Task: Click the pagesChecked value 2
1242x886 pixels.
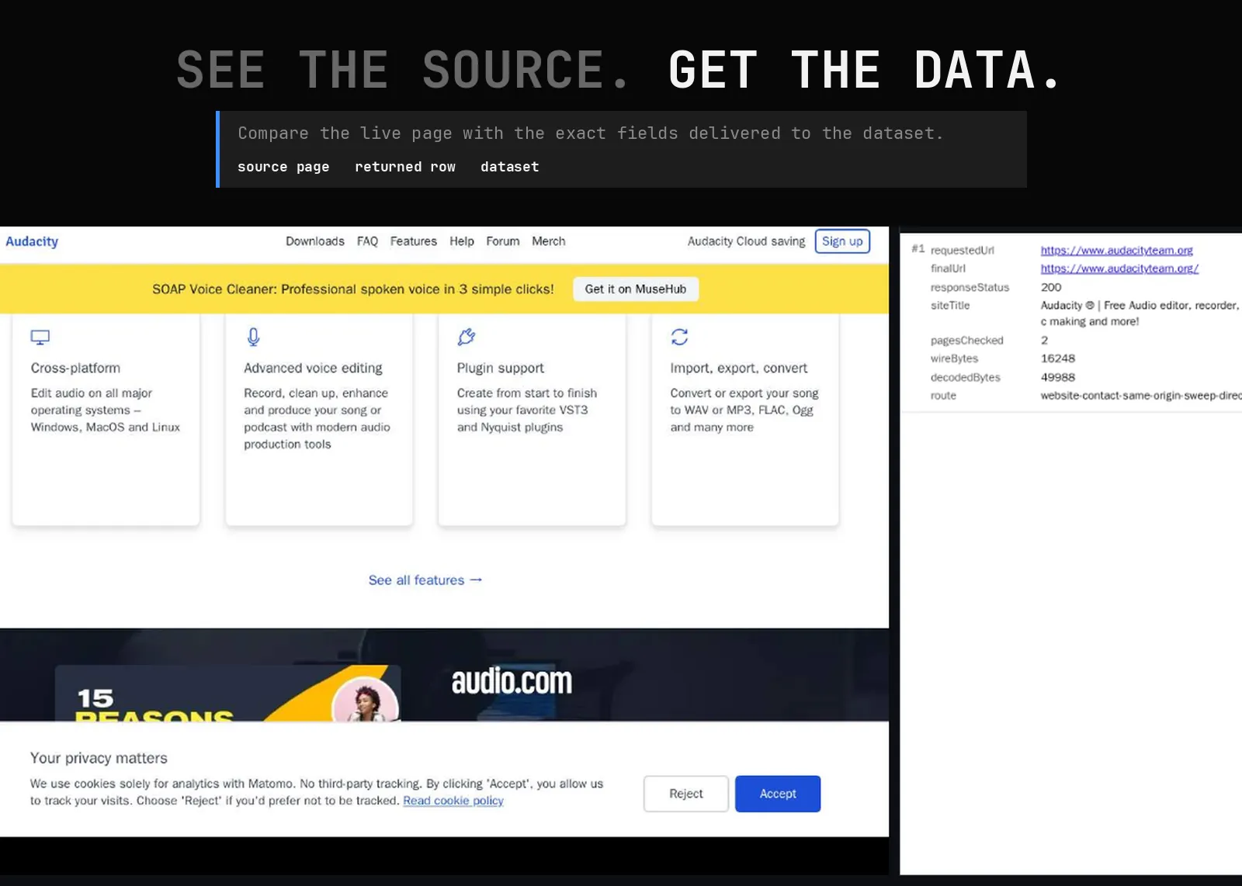Action: click(1044, 340)
